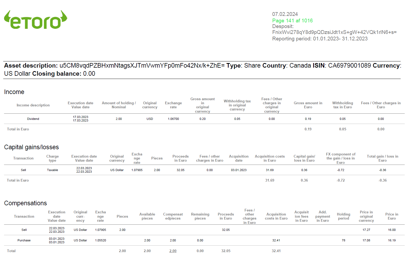Select the Purchase row in Compensations table

(x=24, y=240)
